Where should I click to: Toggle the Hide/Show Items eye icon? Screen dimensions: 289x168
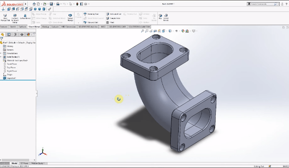coord(176,31)
